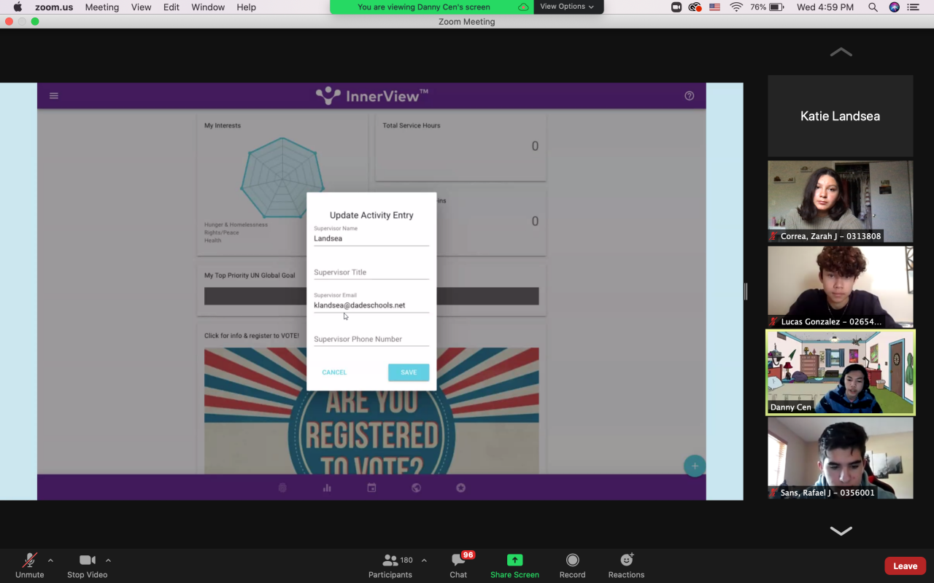The image size is (934, 583).
Task: Click the InnerView logo in the header
Action: click(371, 95)
